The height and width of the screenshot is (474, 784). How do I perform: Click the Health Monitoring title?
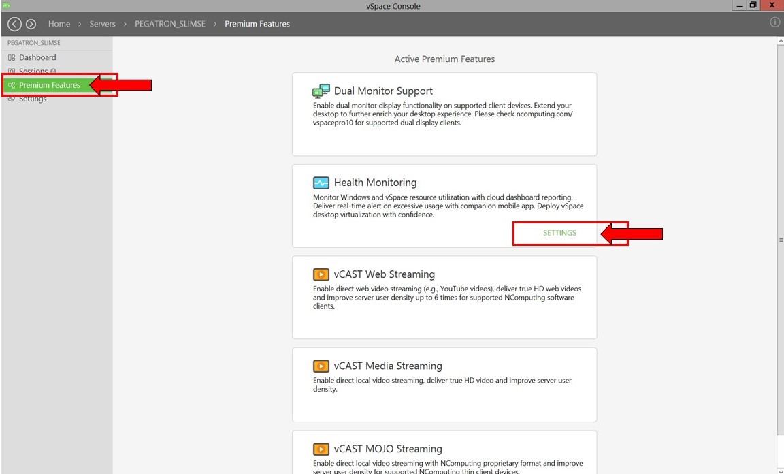coord(376,183)
